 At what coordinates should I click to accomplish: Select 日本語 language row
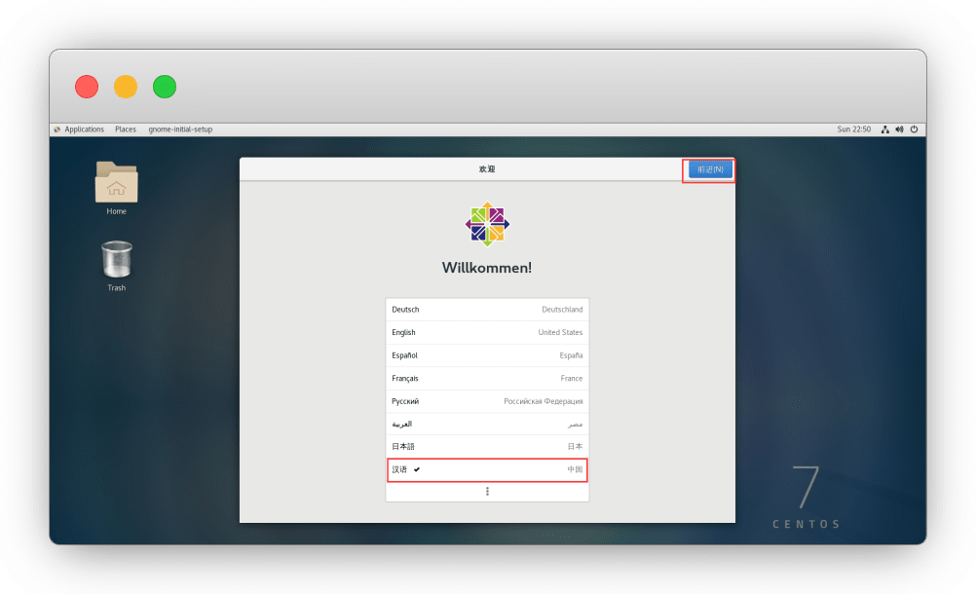487,446
